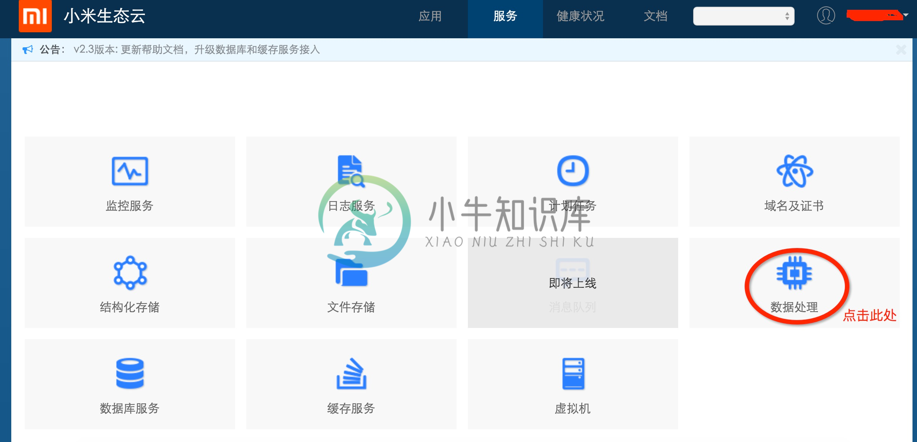
Task: Open the monitoring service (监控服务) icon
Action: (130, 171)
